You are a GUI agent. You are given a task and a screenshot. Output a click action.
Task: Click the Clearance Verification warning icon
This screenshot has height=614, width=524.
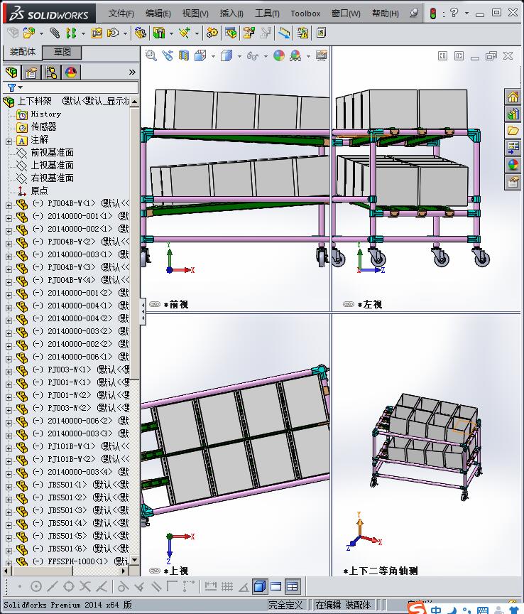[x=302, y=33]
